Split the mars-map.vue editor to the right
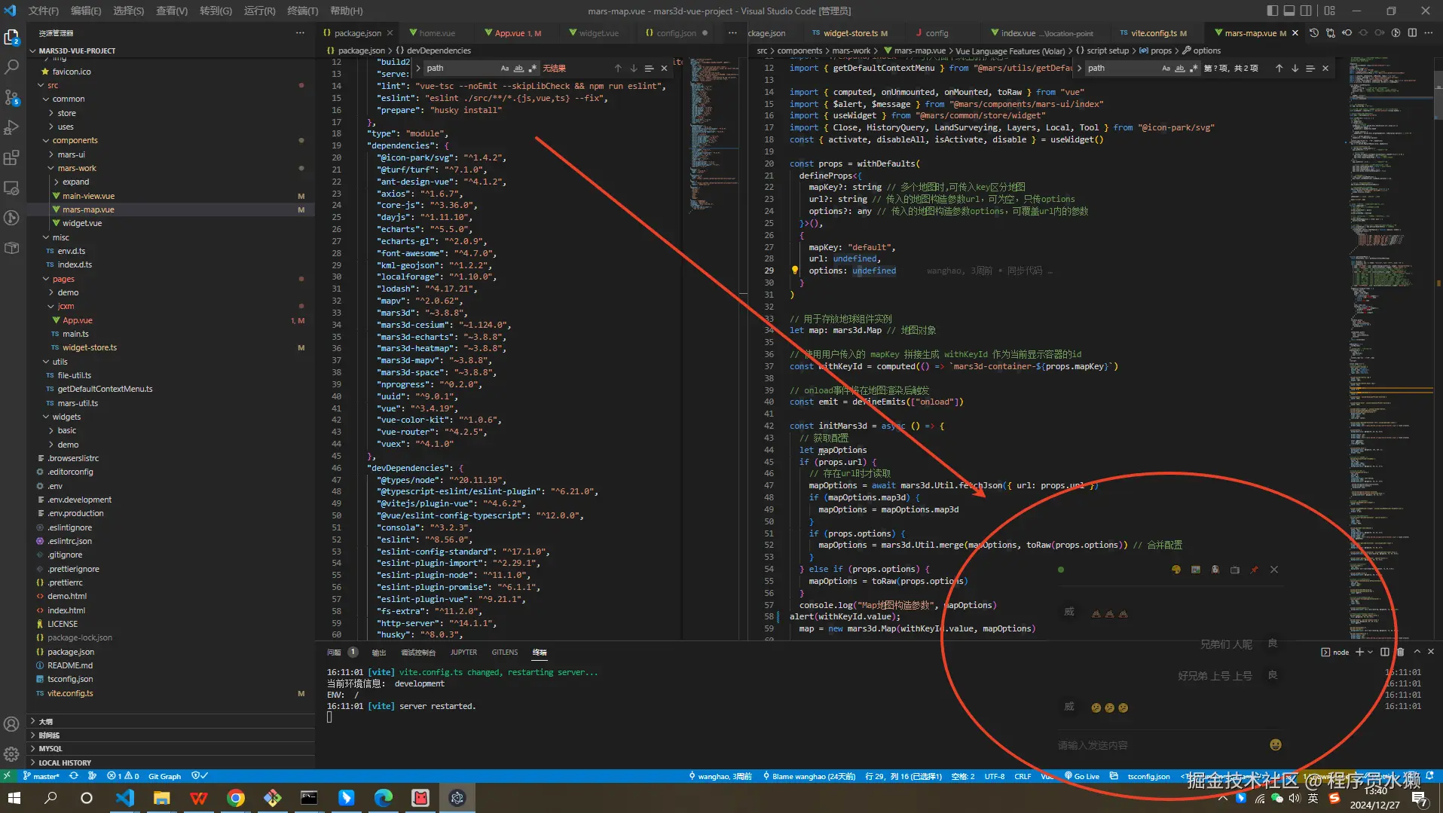 pos(1412,33)
